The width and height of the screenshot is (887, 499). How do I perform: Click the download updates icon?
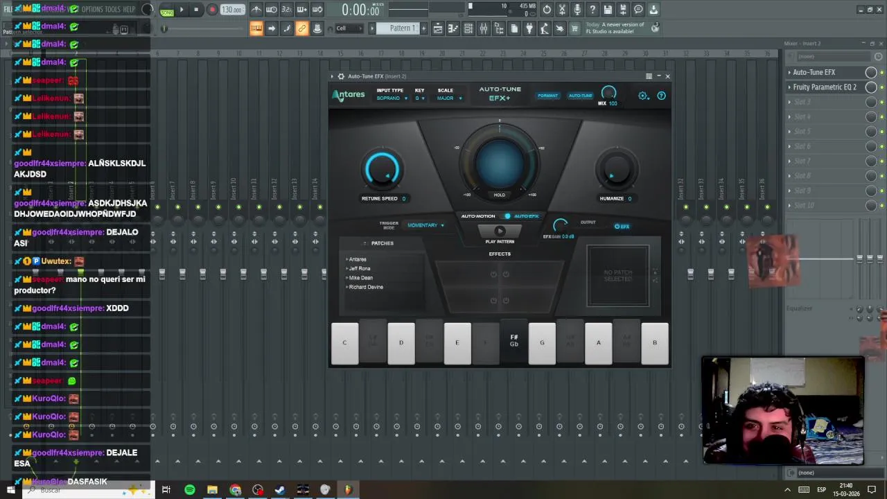tap(653, 10)
